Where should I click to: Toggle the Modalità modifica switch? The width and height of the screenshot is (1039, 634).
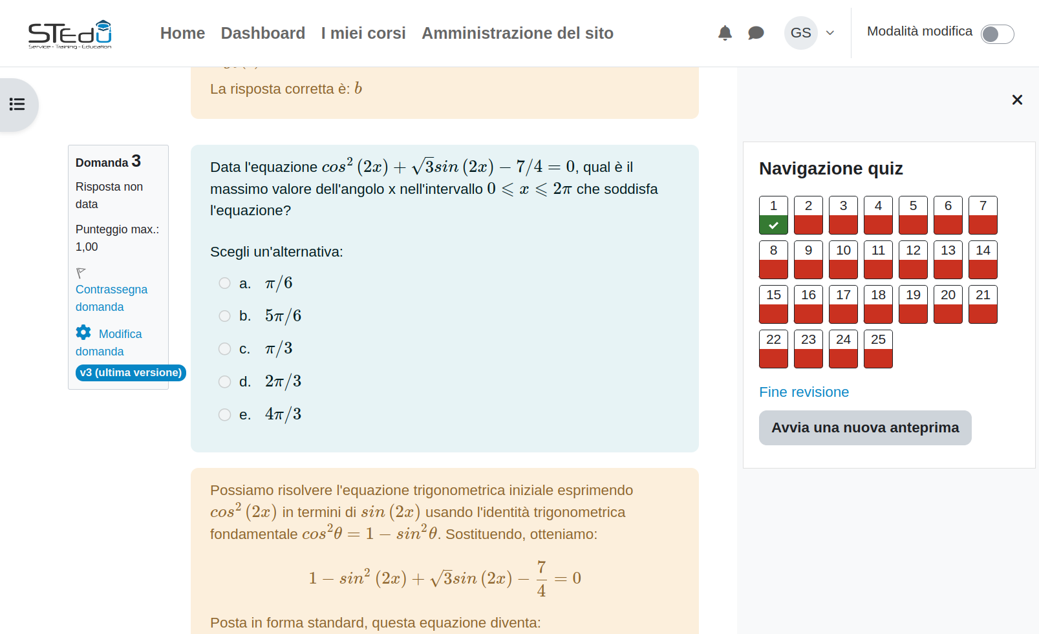[x=997, y=34]
